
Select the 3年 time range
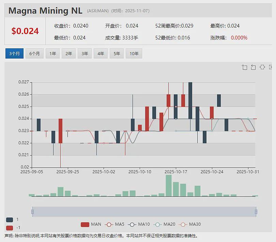[x=85, y=53]
